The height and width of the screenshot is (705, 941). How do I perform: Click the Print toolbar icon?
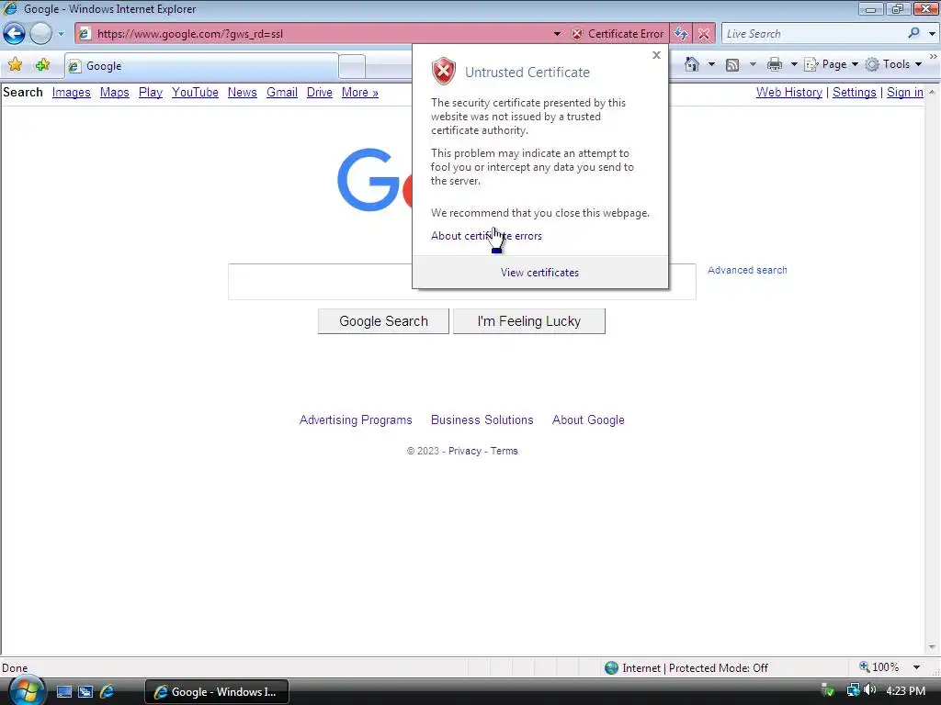(775, 64)
